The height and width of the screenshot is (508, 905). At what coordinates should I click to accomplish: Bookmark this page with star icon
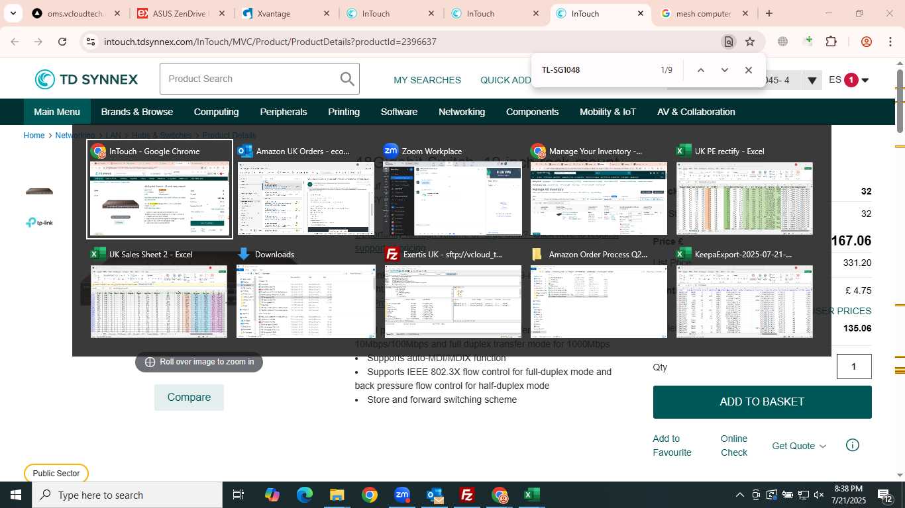(x=750, y=42)
